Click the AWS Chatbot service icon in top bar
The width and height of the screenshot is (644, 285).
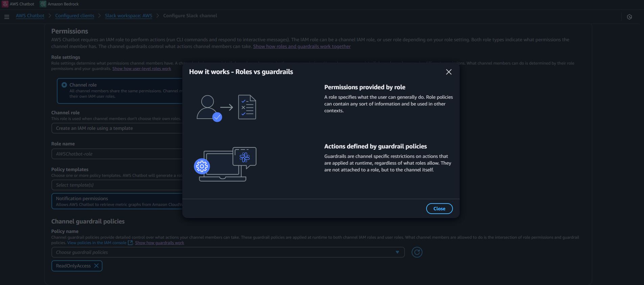coord(5,4)
